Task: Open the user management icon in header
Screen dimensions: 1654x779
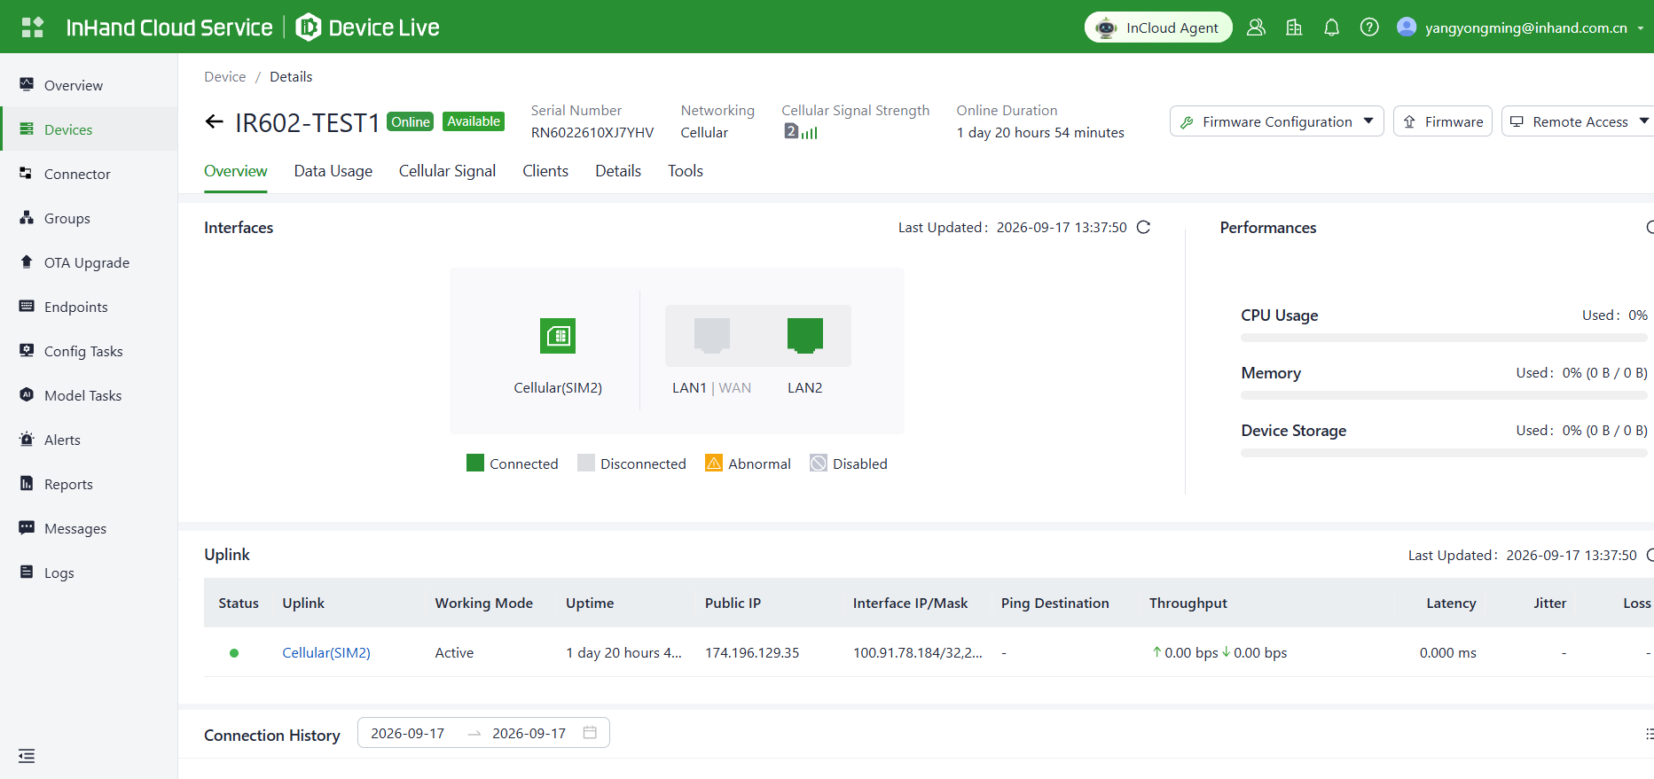Action: click(x=1256, y=27)
